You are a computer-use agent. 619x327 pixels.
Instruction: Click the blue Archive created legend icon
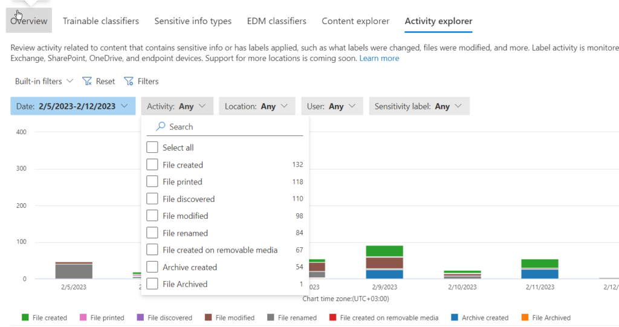pos(453,317)
